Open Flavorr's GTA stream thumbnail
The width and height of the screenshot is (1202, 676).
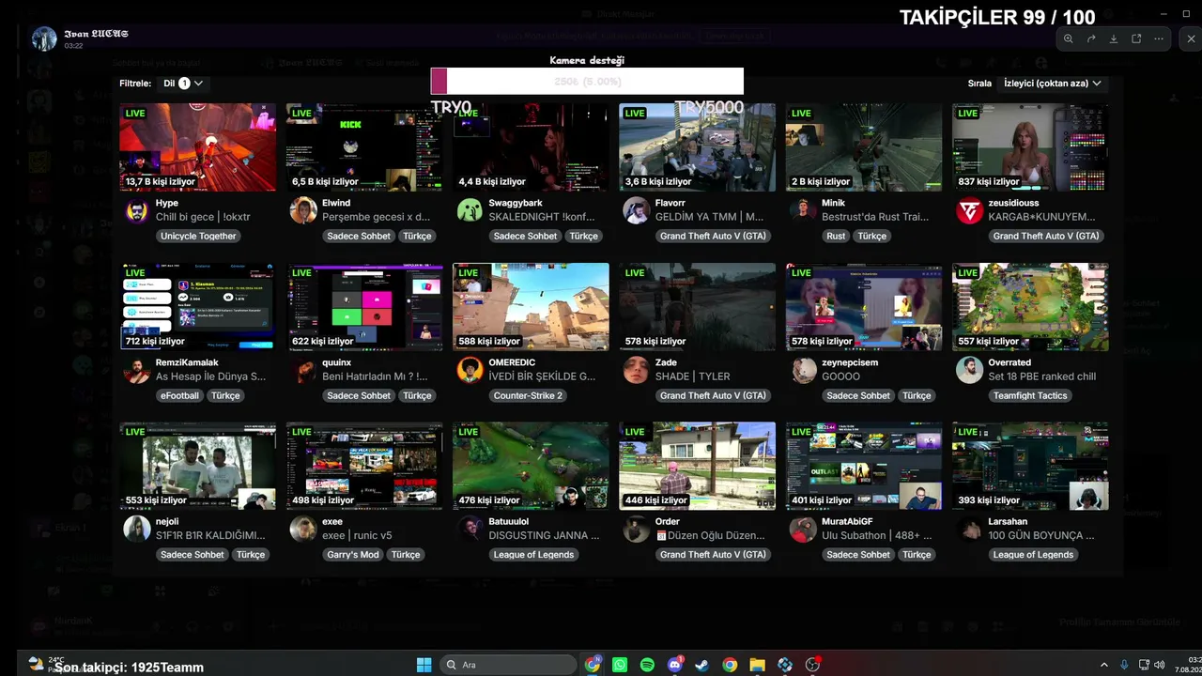point(698,147)
